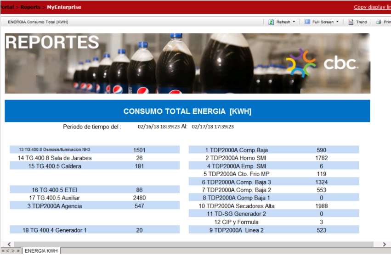Click the TDP2000A Horno SMI row label
Viewport: 391px width, 255px height.
[236, 158]
